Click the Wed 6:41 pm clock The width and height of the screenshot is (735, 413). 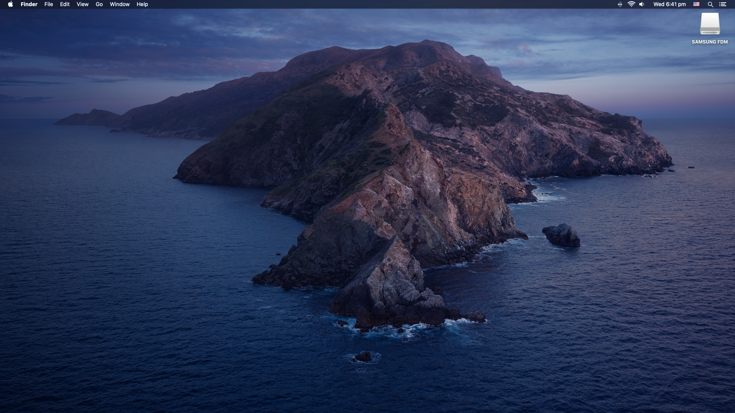(669, 4)
